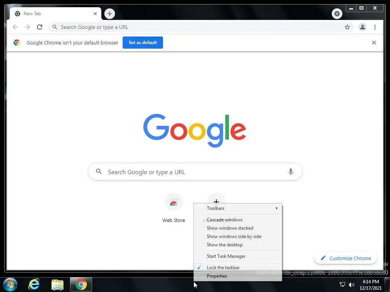This screenshot has height=292, width=390.
Task: Expand the Toolbars submenu
Action: click(x=238, y=208)
